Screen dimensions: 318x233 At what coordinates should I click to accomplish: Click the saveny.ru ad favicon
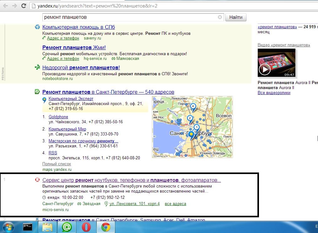point(37,27)
